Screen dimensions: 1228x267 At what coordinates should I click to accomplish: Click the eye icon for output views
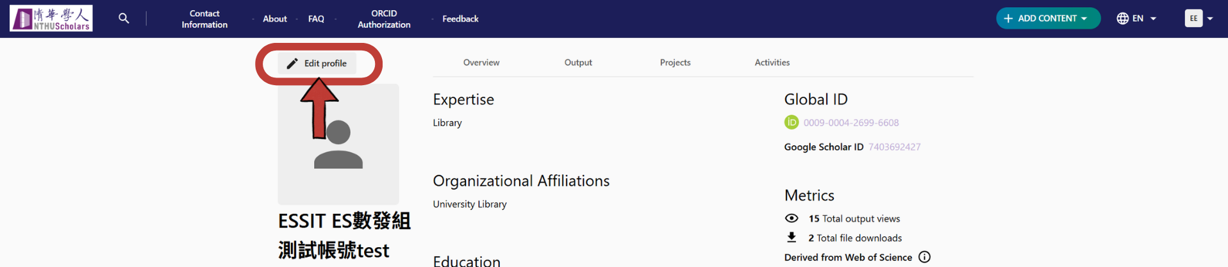coord(792,218)
